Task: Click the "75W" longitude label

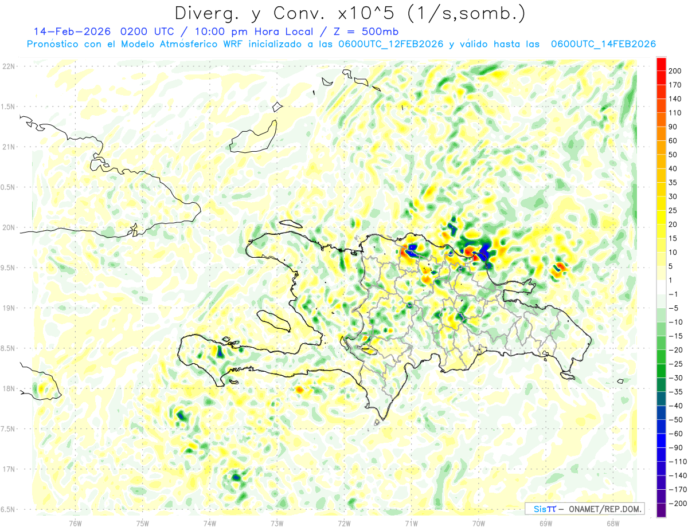Action: (142, 523)
